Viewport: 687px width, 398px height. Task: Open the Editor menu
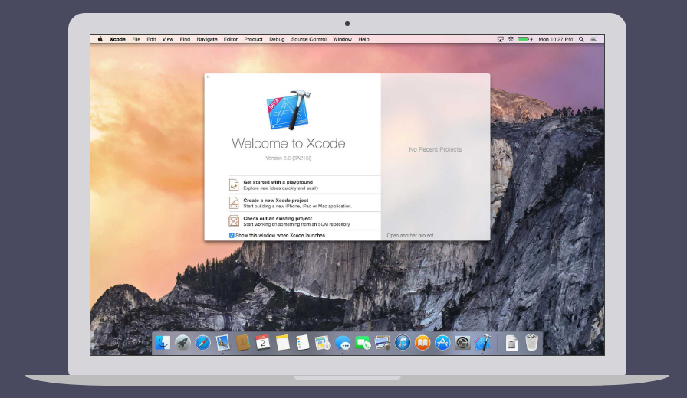[231, 39]
